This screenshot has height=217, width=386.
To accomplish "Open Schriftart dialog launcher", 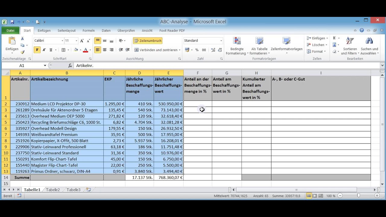I will (x=90, y=59).
